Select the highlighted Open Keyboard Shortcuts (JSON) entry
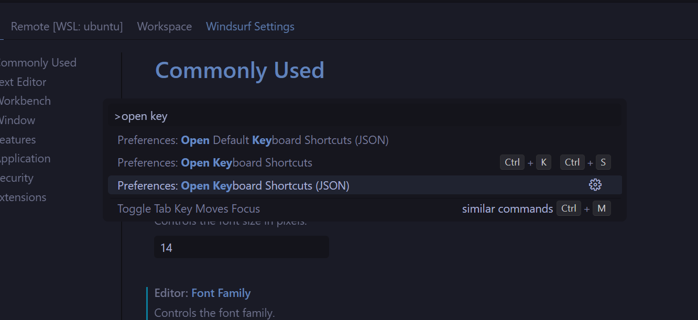 (365, 185)
